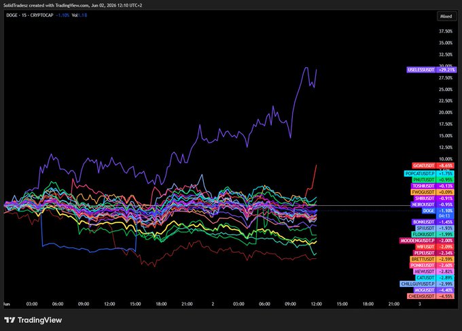The image size is (462, 331).
Task: Select the WIFUSDT series label
Action: [425, 247]
